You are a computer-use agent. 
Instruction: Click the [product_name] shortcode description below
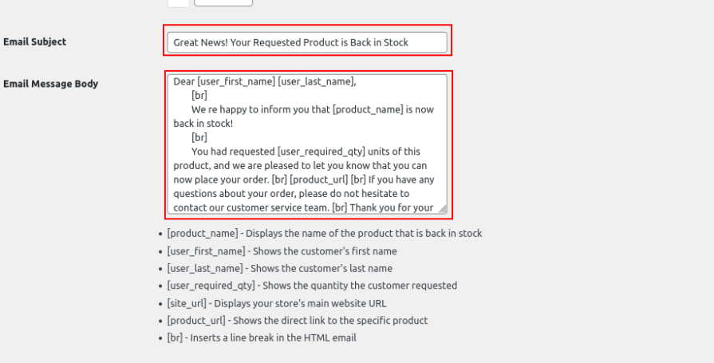coord(324,234)
